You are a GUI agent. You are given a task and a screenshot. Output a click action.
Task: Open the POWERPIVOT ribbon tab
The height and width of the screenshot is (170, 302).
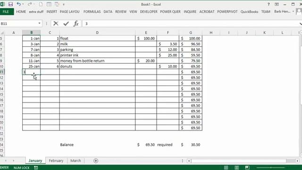click(227, 12)
